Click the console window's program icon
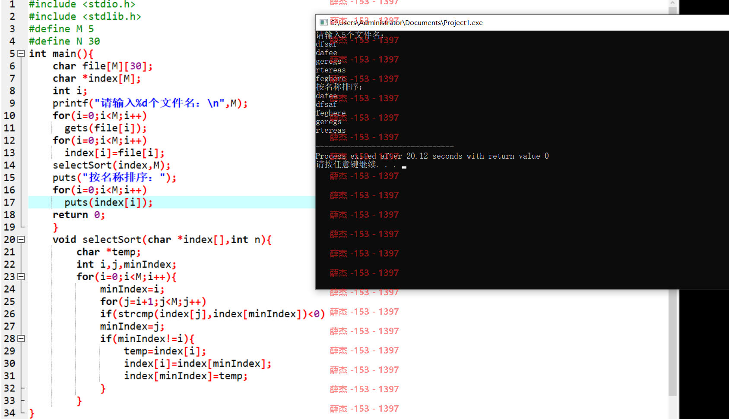729x419 pixels. tap(323, 22)
